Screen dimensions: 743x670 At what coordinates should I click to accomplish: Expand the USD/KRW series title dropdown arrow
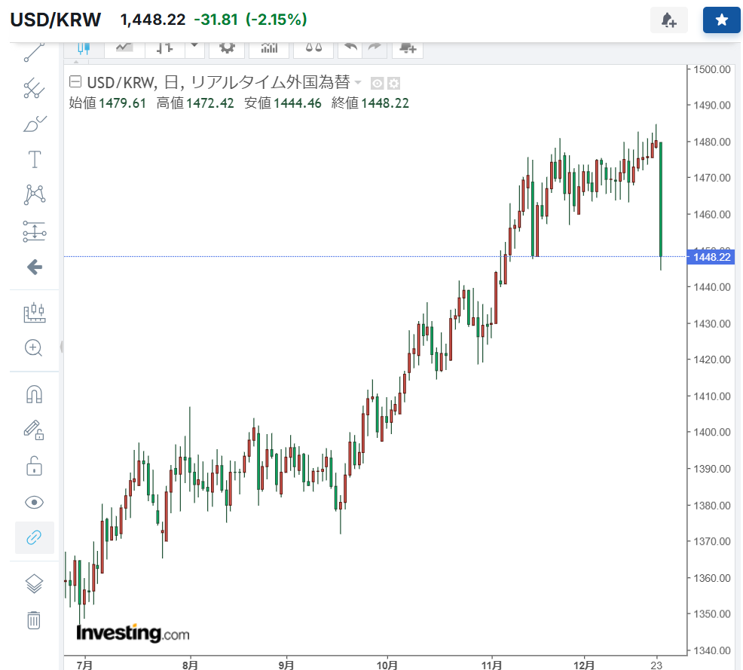pos(358,83)
